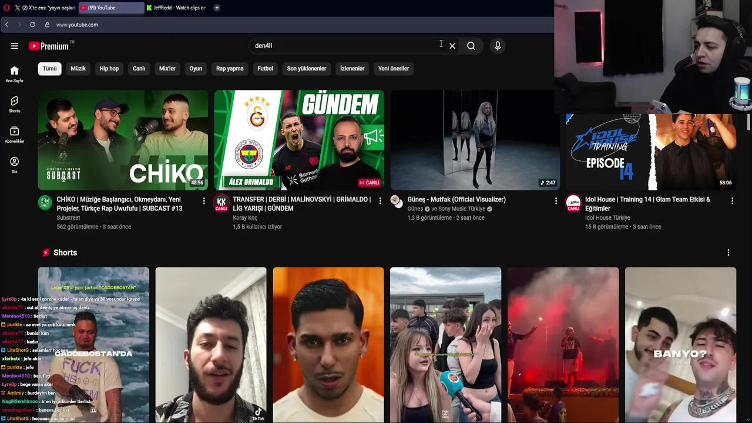Switch to the (89) YouTube browser tab
The width and height of the screenshot is (752, 423).
pyautogui.click(x=111, y=8)
